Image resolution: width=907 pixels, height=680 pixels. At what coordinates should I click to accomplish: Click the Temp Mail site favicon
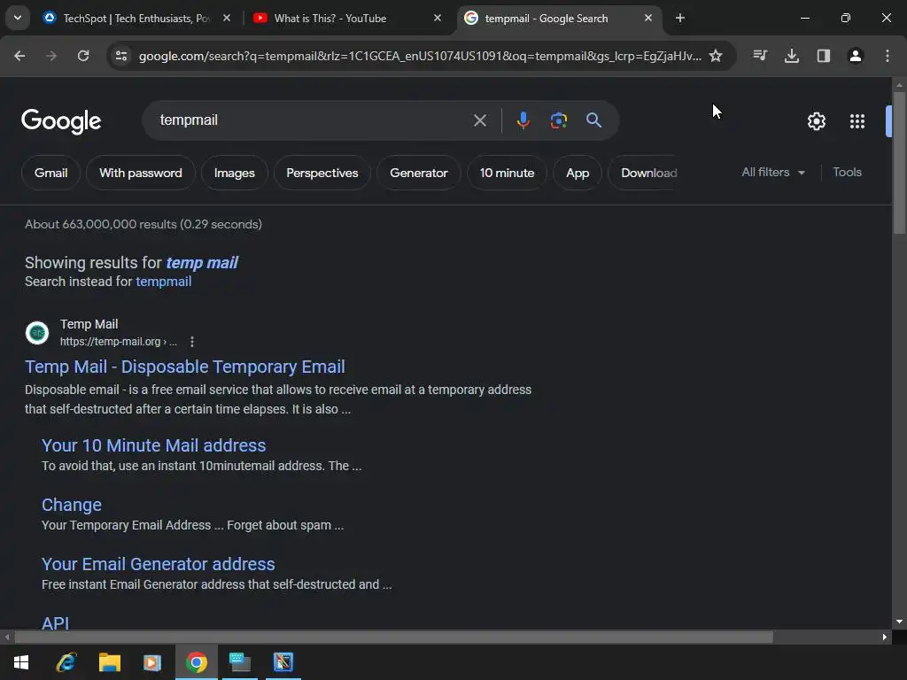click(37, 333)
